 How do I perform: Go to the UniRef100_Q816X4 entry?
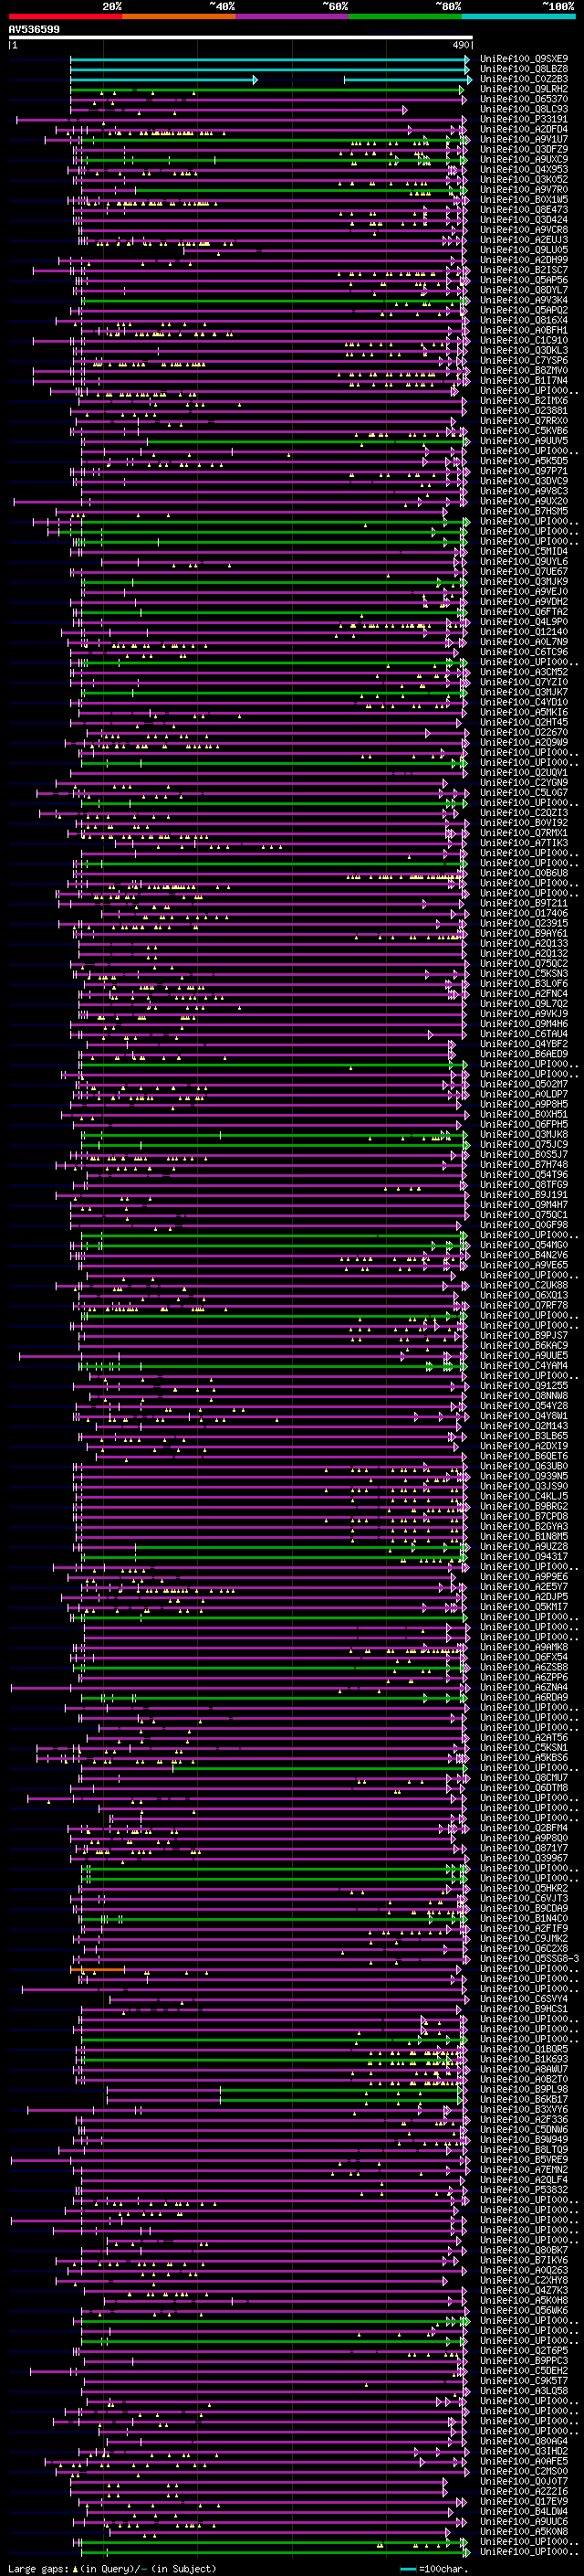point(524,320)
